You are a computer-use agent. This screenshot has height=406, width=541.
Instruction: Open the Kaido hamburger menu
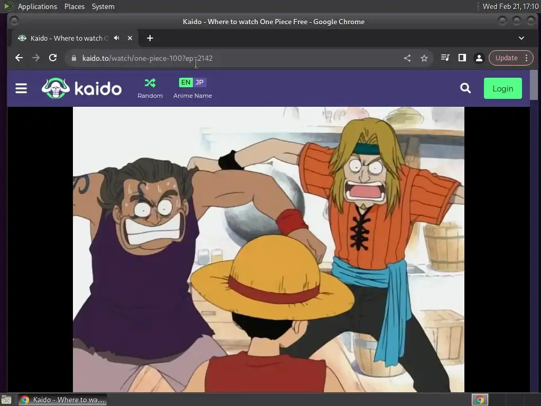click(21, 88)
